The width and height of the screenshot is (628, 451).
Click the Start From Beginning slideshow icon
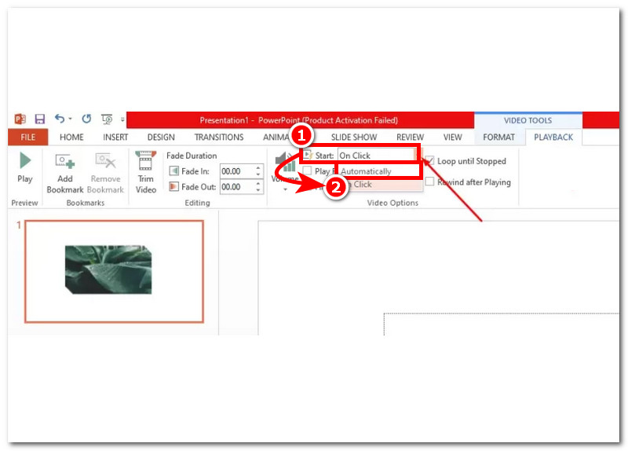pyautogui.click(x=107, y=119)
